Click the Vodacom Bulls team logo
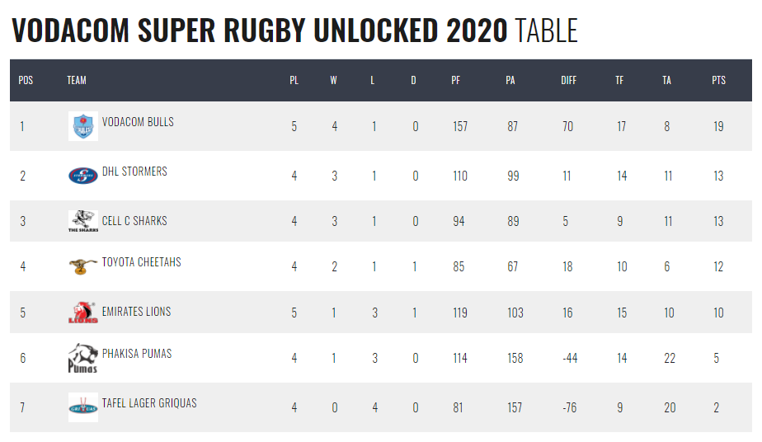The height and width of the screenshot is (442, 762). coord(82,126)
